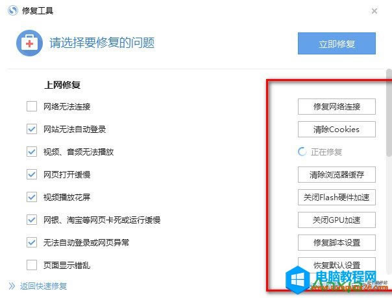Screen dimensions: 392x298
Task: Click the 清除Cookies button
Action: point(336,129)
